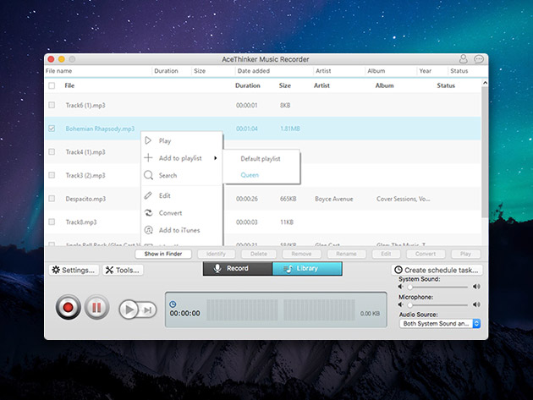Image resolution: width=533 pixels, height=400 pixels.
Task: Click system sound max-volume speaker icon
Action: (476, 287)
